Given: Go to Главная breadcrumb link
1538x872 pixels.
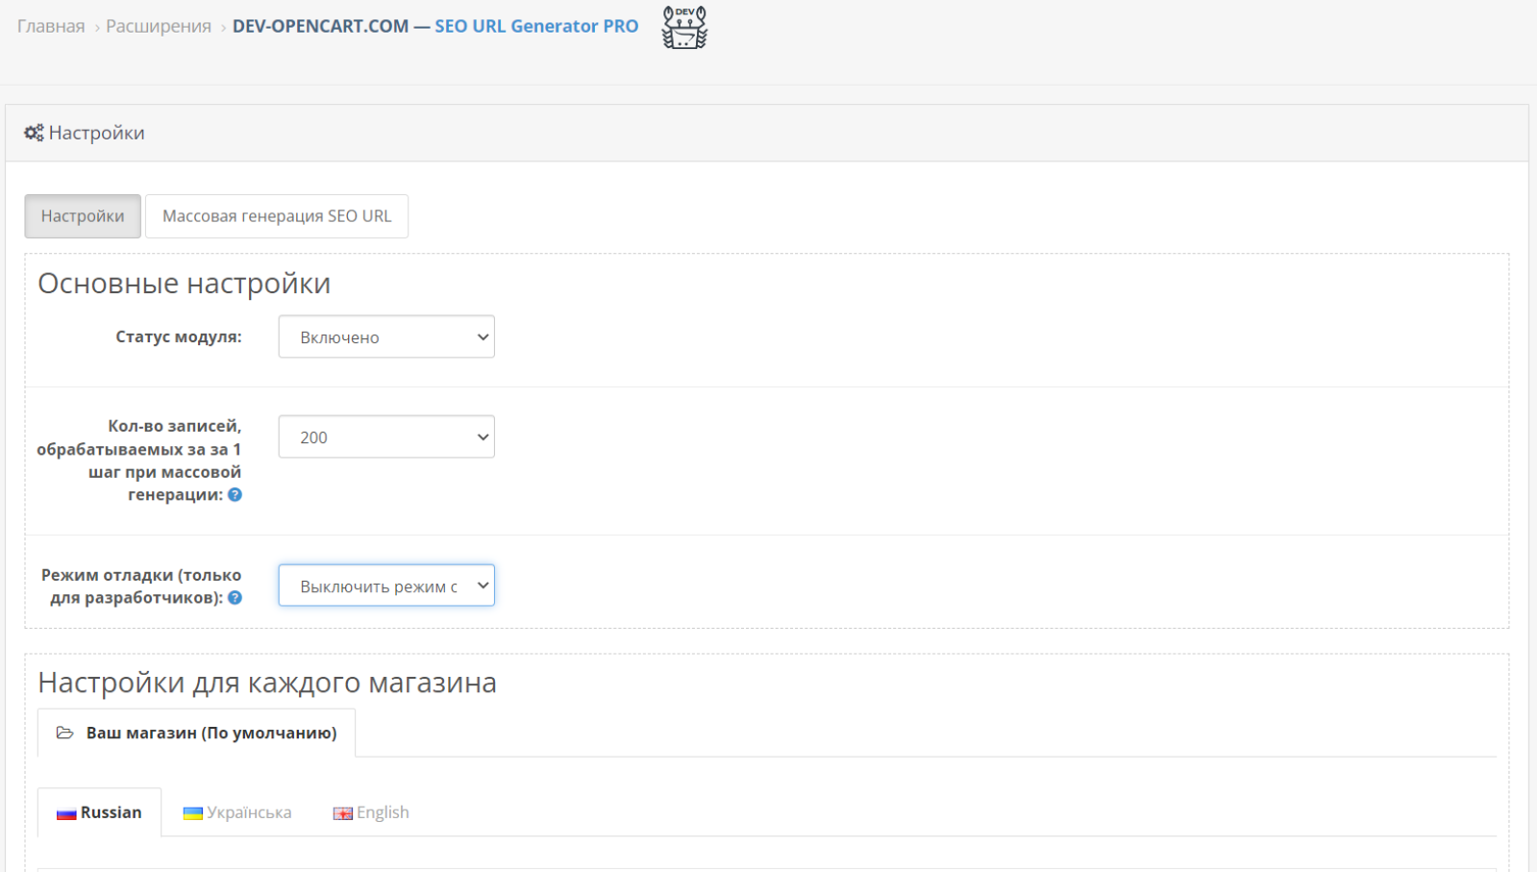Looking at the screenshot, I should tap(51, 26).
